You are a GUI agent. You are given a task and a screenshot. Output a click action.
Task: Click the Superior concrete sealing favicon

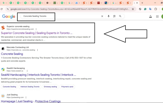tap(3, 28)
